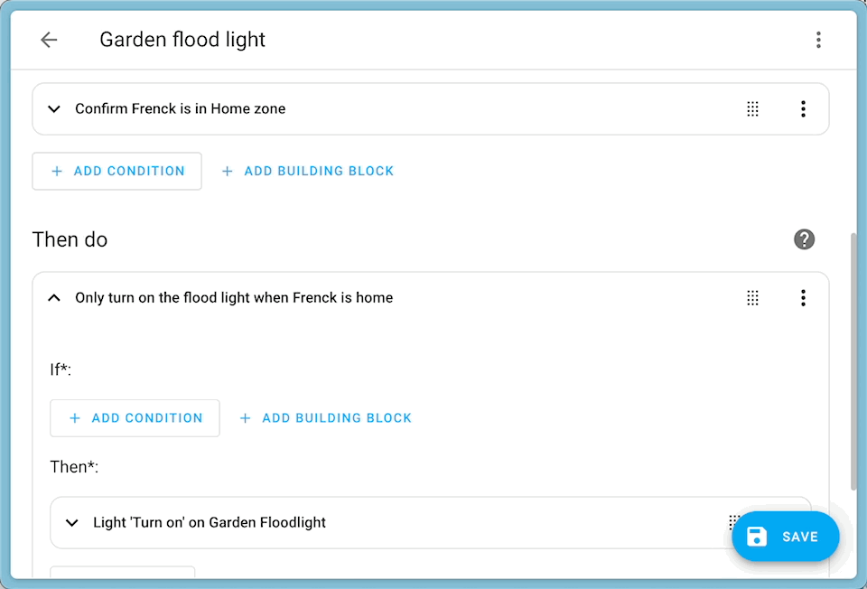The height and width of the screenshot is (589, 867).
Task: Expand the Confirm Frenck is in Home zone condition
Action: tap(53, 108)
